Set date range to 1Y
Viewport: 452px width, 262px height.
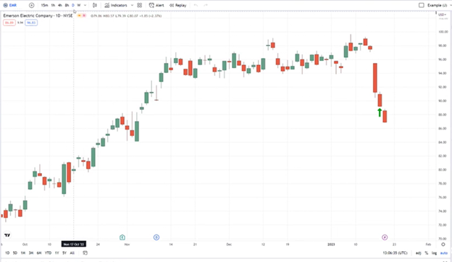coord(56,253)
